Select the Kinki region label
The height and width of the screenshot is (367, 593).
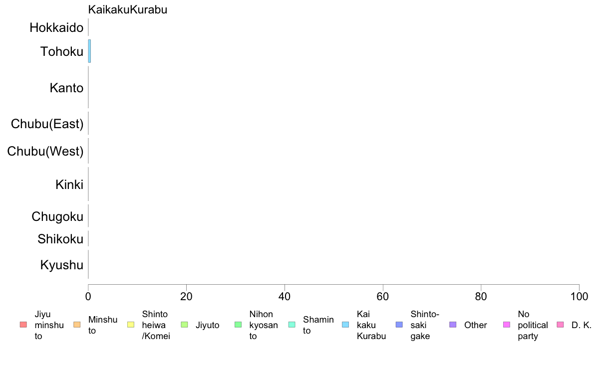[69, 185]
